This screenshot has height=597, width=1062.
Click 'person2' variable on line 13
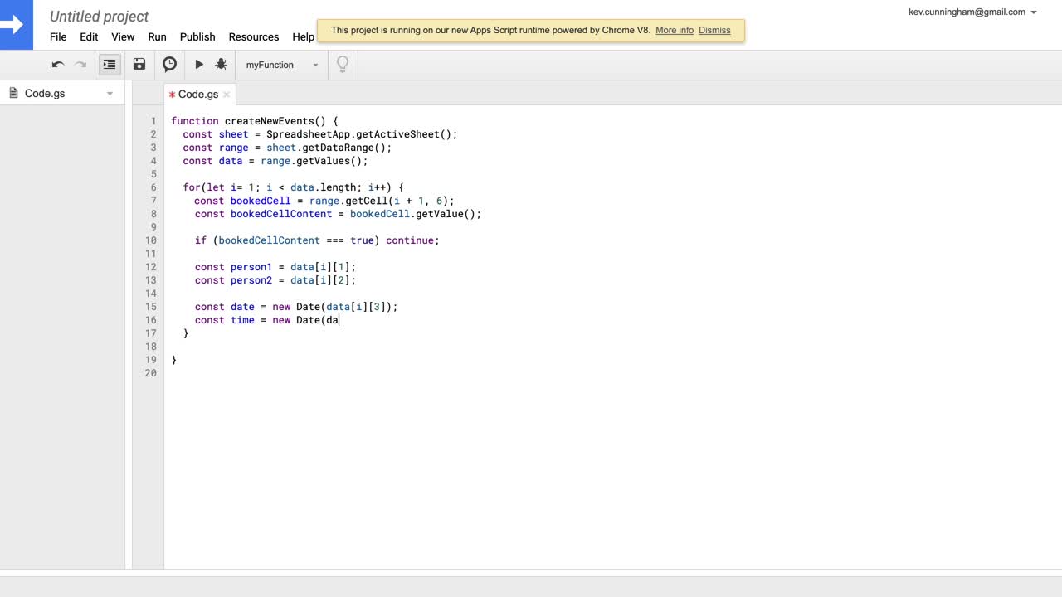point(251,280)
